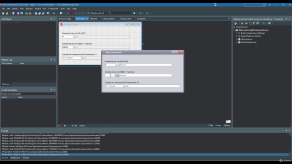Click the back navigation blue arrow
Screen dimensions: 292x164
pos(140,13)
